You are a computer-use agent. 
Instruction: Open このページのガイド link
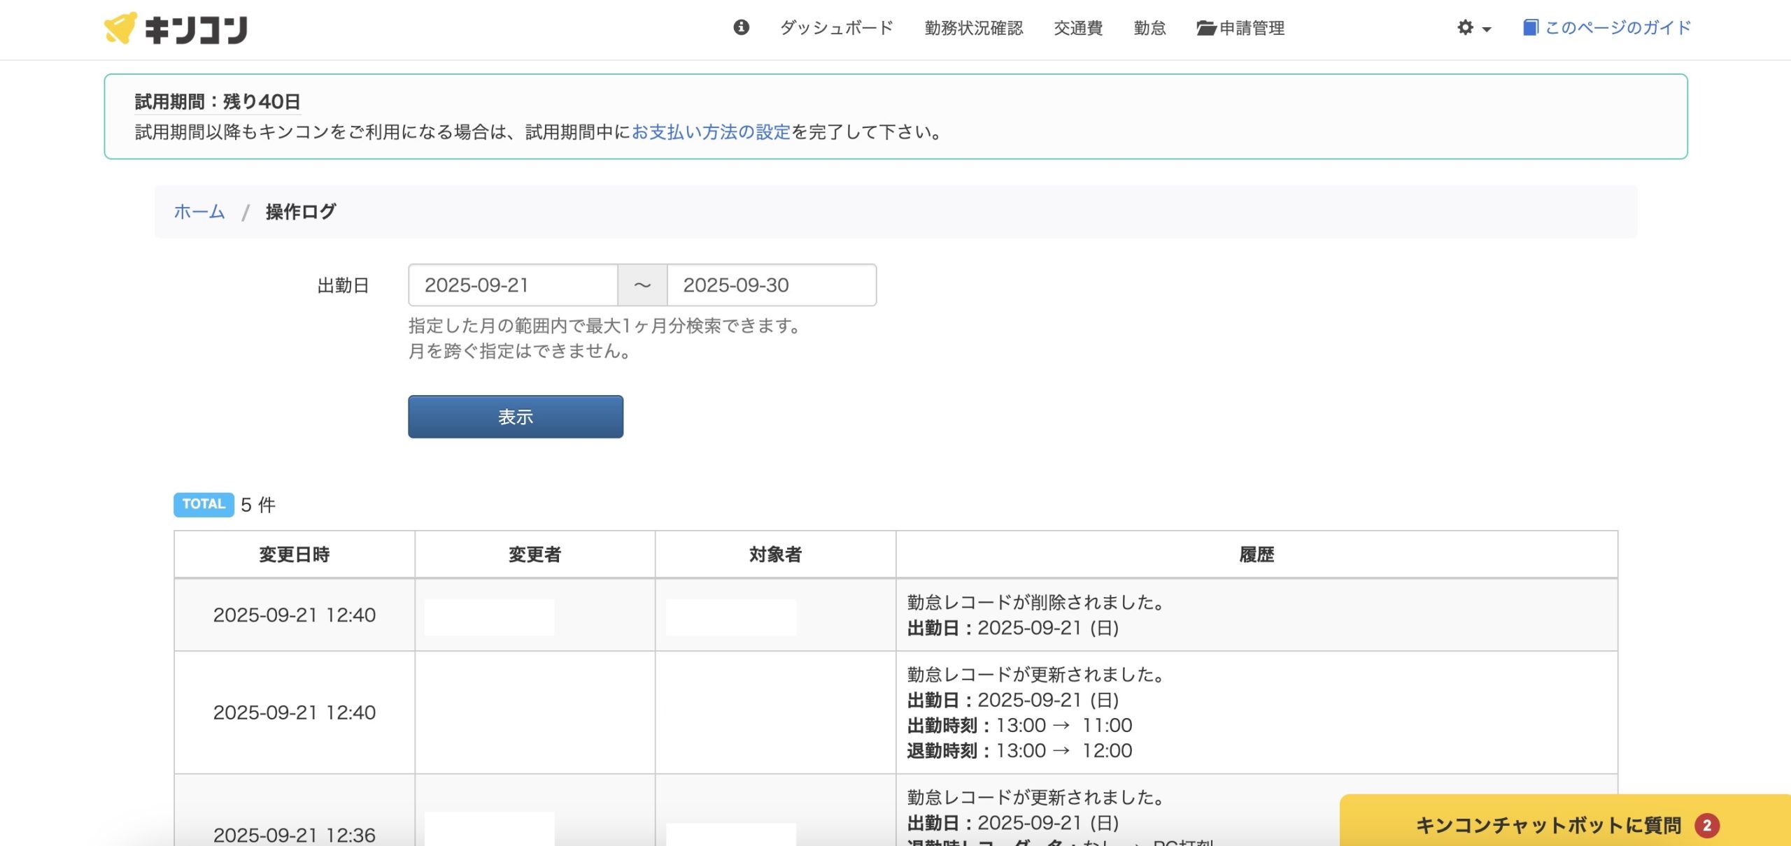pyautogui.click(x=1617, y=28)
